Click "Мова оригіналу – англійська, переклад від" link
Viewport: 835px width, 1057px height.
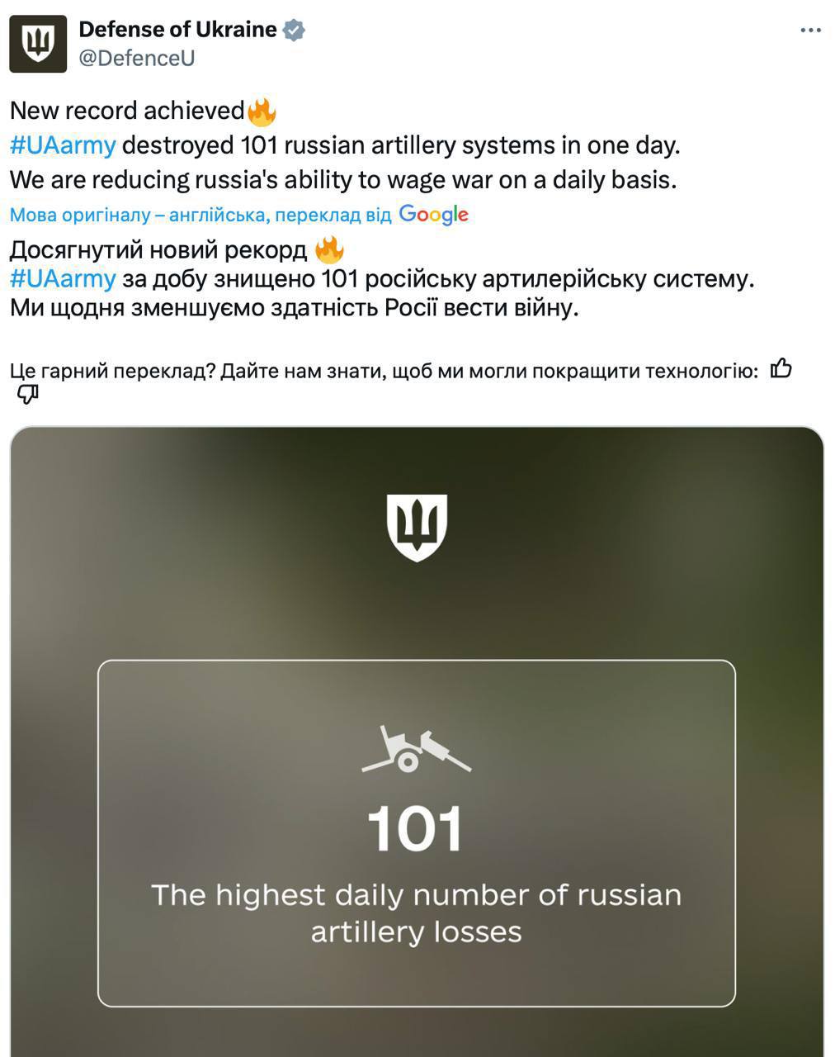click(x=200, y=216)
